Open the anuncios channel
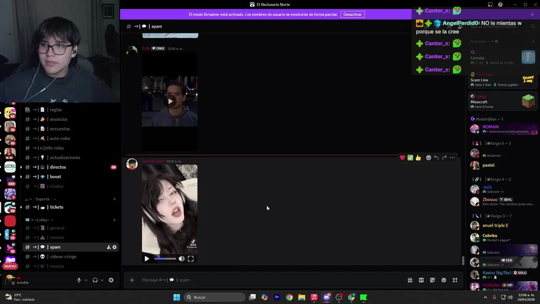Image resolution: width=540 pixels, height=304 pixels. tap(70, 119)
